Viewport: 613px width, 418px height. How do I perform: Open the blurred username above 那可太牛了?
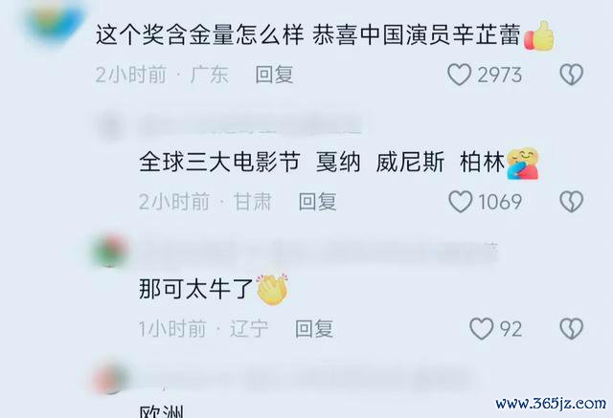pyautogui.click(x=317, y=252)
